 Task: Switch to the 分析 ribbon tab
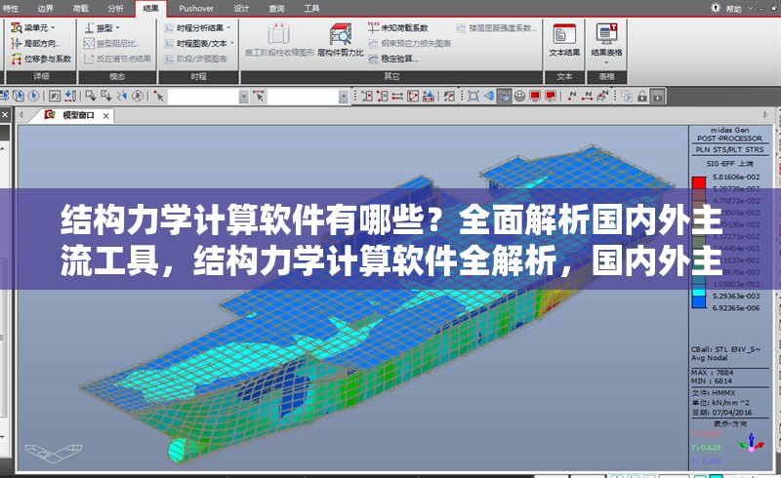(116, 8)
